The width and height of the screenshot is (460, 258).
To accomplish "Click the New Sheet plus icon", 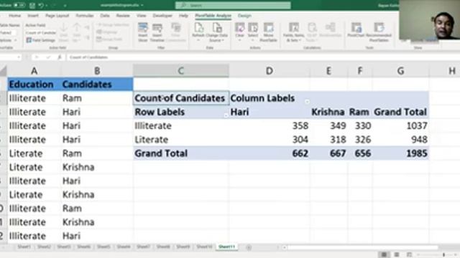I will click(249, 247).
